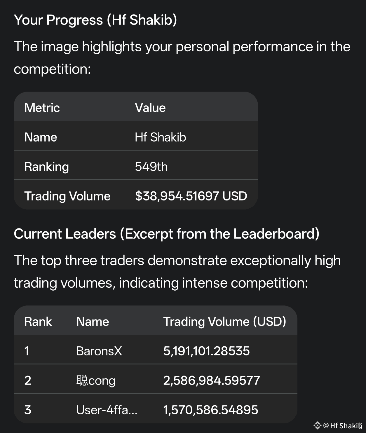
Task: Click the Name header in leaderboard table
Action: pos(93,322)
